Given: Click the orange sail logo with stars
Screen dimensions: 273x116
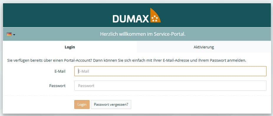Looking at the screenshot, I should (155, 15).
